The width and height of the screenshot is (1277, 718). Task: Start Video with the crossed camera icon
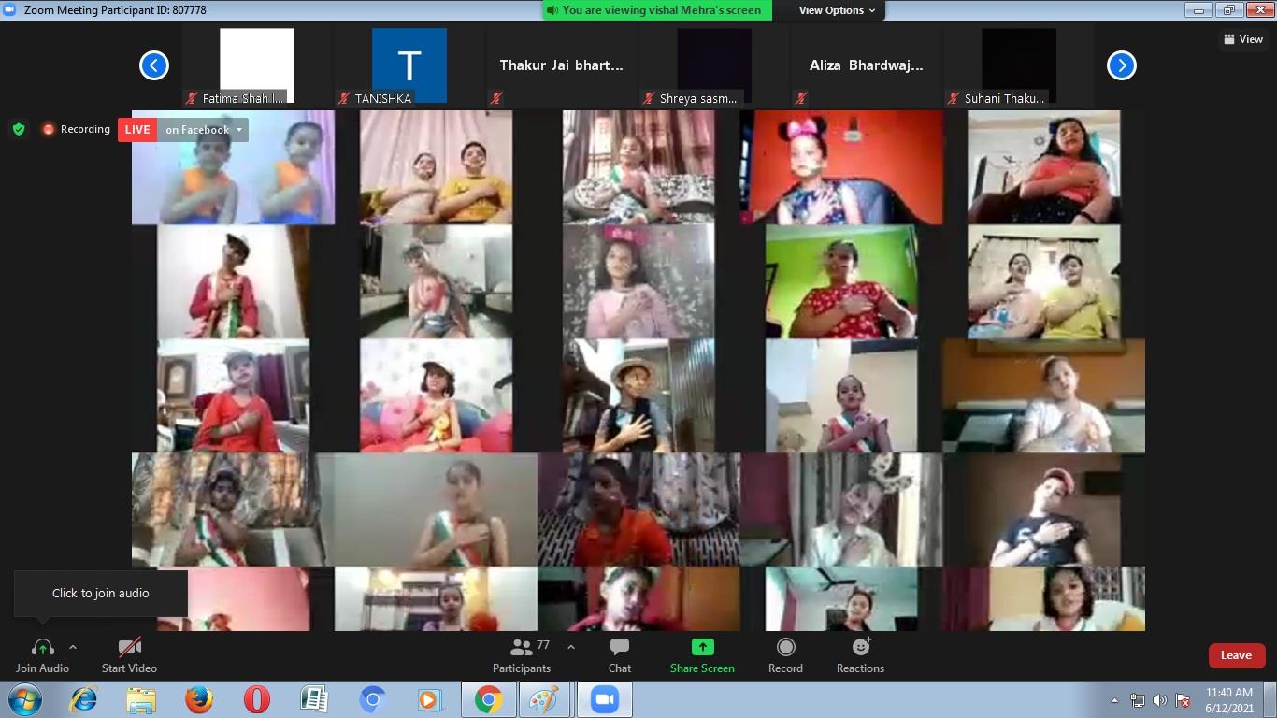[x=129, y=647]
